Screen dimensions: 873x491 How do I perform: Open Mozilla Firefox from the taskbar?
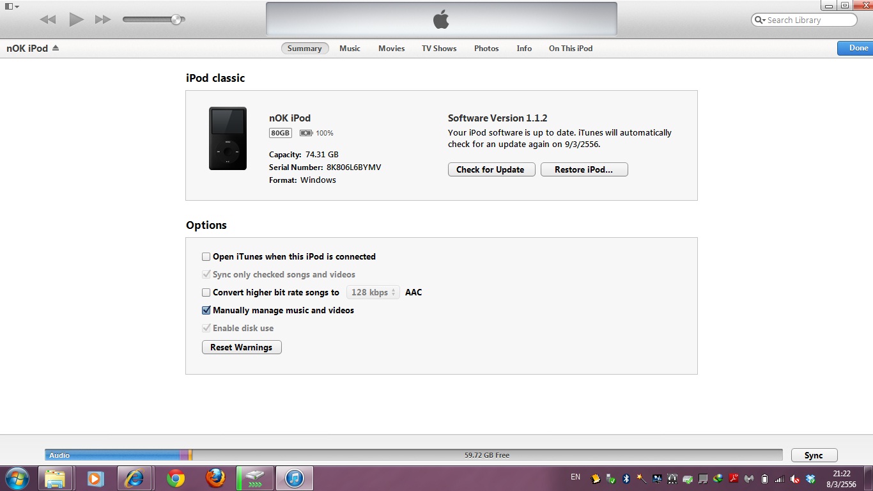[215, 478]
